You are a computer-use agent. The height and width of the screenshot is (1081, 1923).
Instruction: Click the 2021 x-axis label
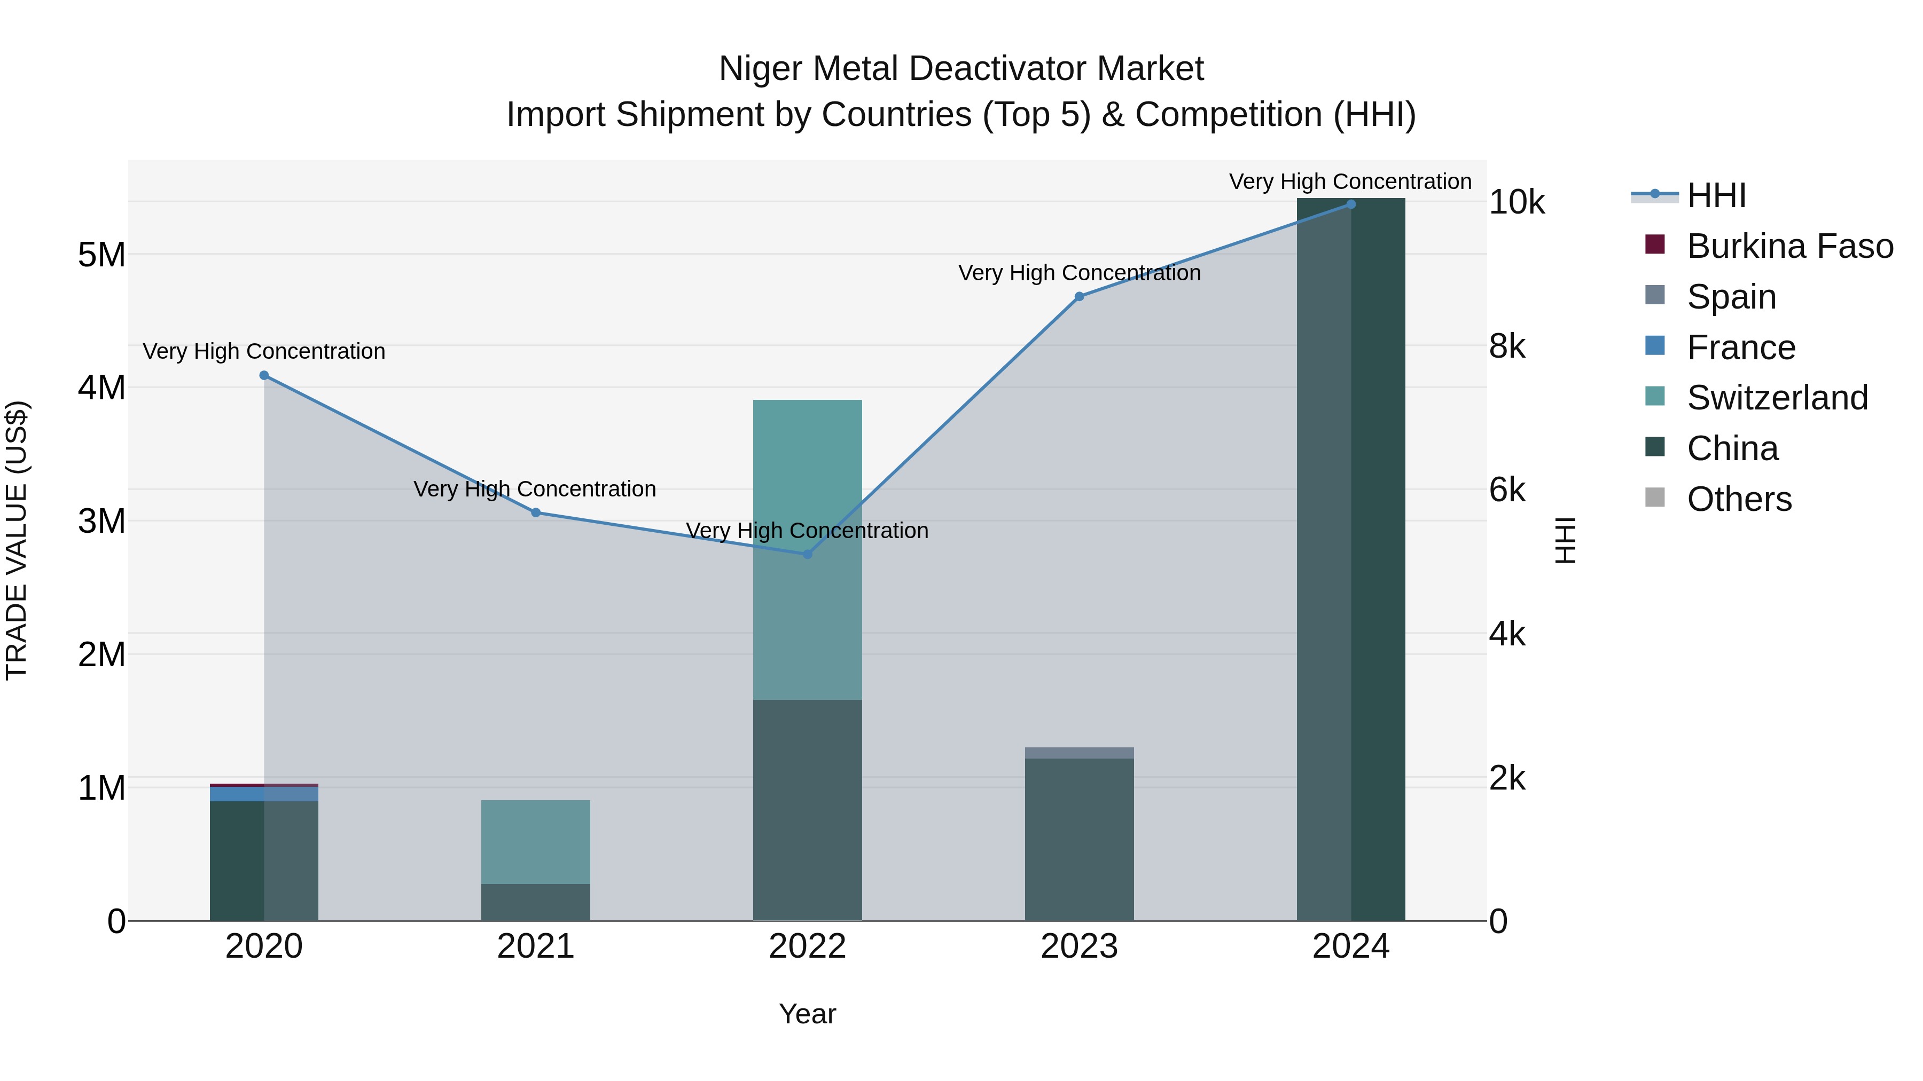[536, 946]
